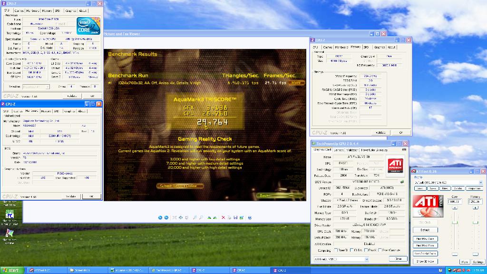The height and width of the screenshot is (274, 487).
Task: Click the Mon button in ATITool
Action: coord(465,262)
